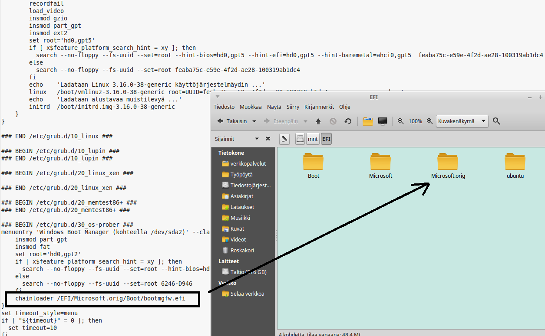545x336 pixels.
Task: Open the Muokkaa menu
Action: (251, 107)
